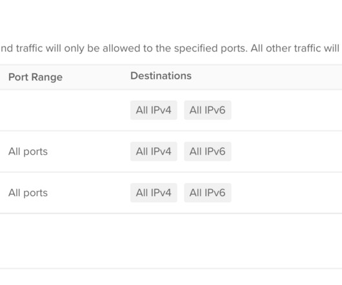342x285 pixels.
Task: Click the All IPv6 tag in top rule row
Action: (x=207, y=110)
